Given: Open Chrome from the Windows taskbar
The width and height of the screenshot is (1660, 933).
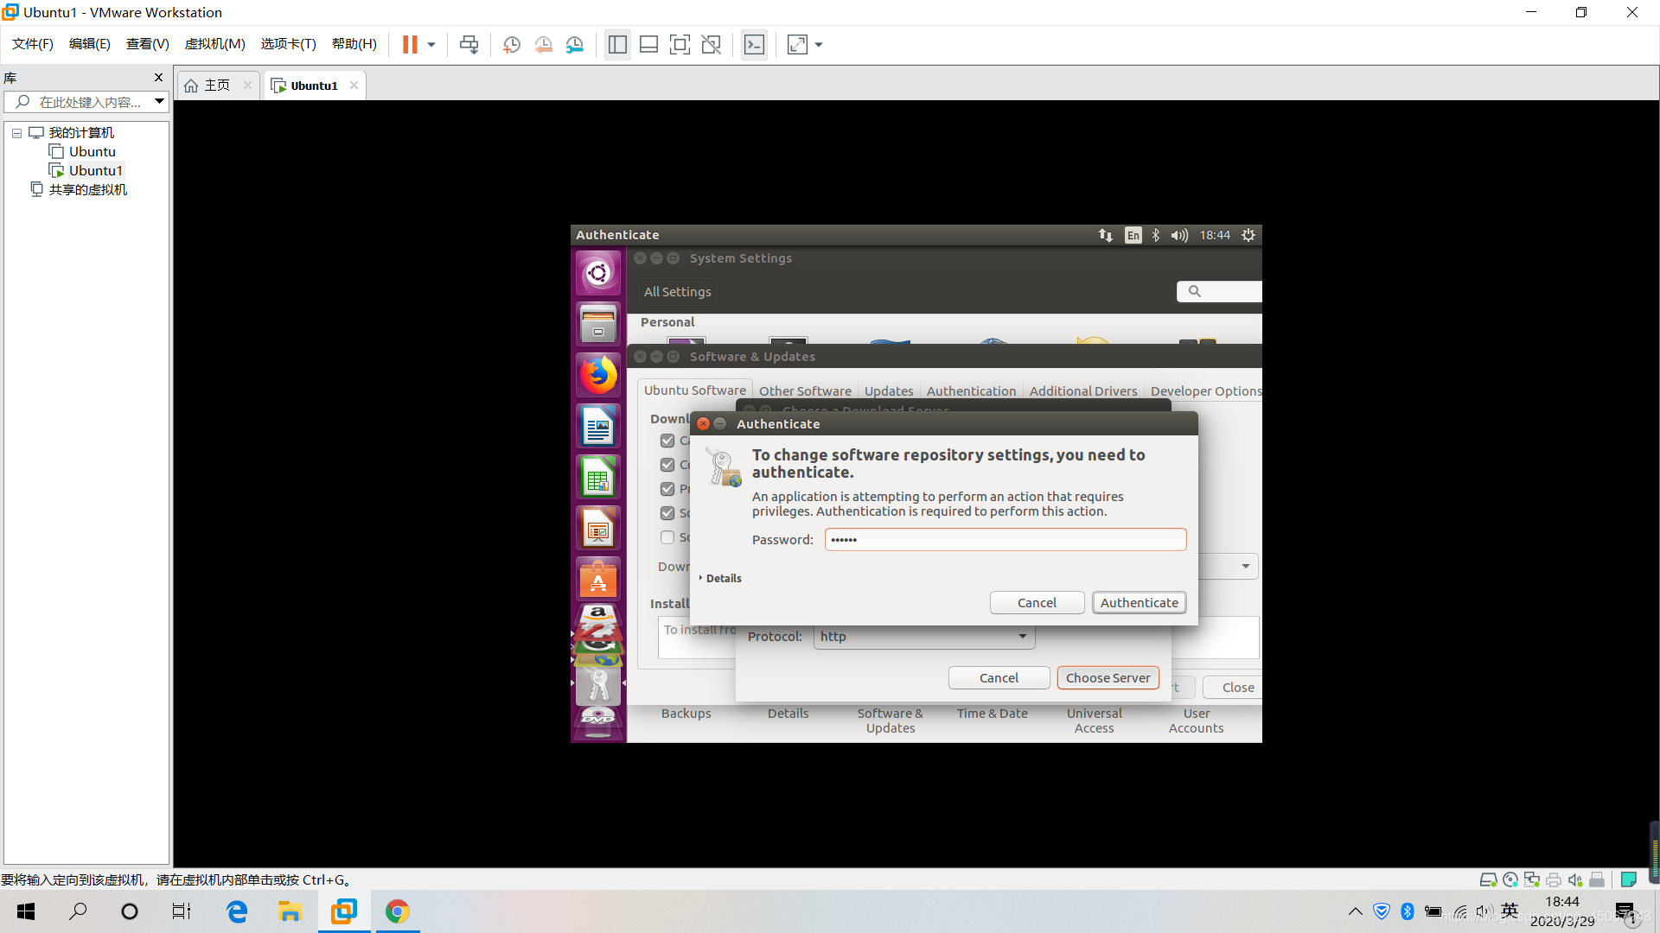Looking at the screenshot, I should coord(397,911).
